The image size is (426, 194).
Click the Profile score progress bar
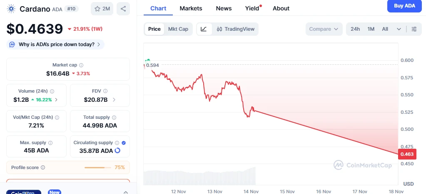coord(95,168)
